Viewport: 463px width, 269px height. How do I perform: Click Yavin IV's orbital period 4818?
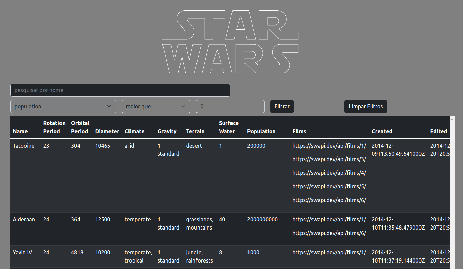pyautogui.click(x=77, y=252)
